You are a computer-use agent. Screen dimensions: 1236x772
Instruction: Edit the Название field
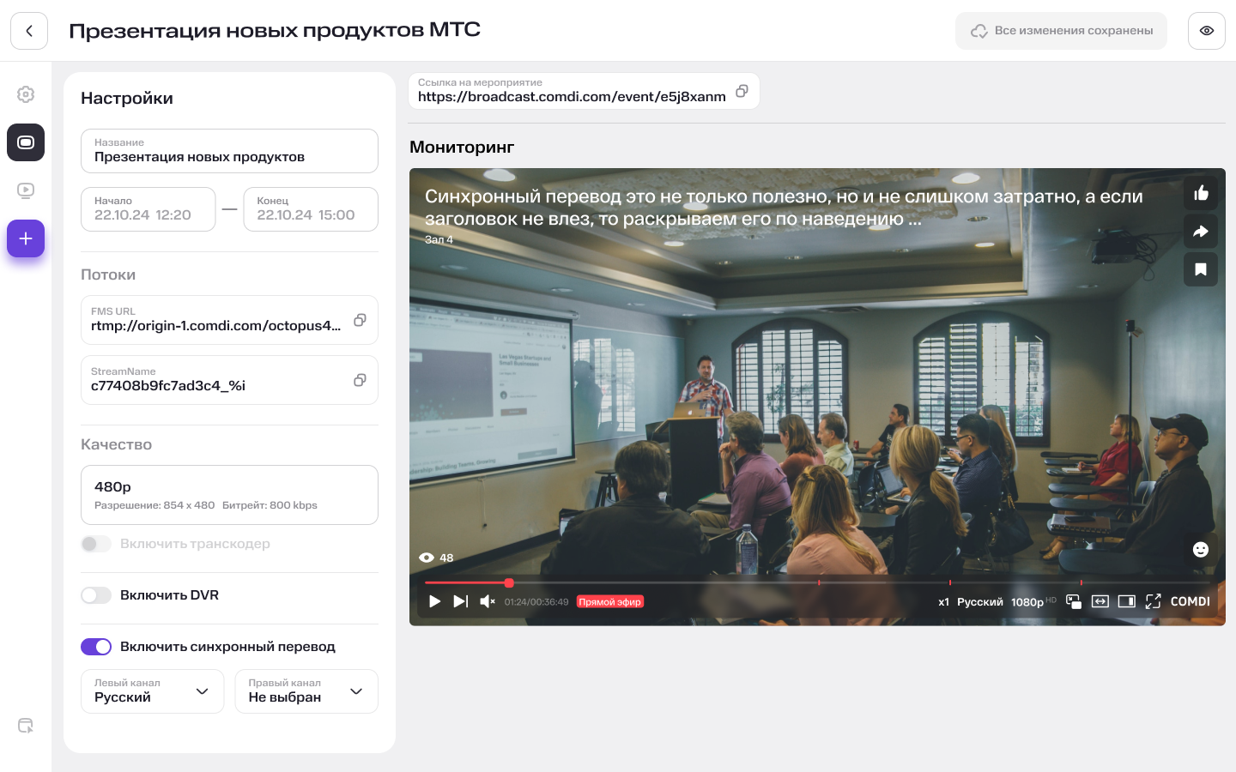(x=229, y=151)
